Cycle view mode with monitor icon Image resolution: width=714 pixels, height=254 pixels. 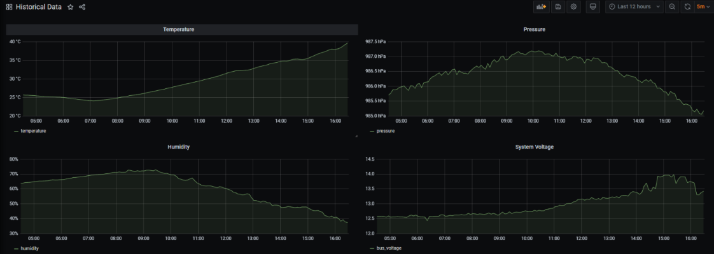(x=593, y=7)
